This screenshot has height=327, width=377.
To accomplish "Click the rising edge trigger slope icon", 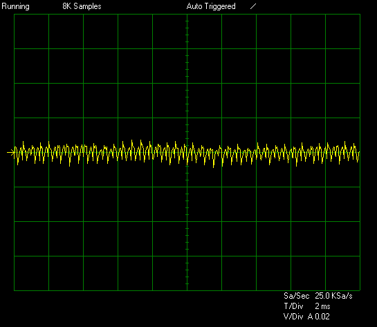I will [253, 6].
